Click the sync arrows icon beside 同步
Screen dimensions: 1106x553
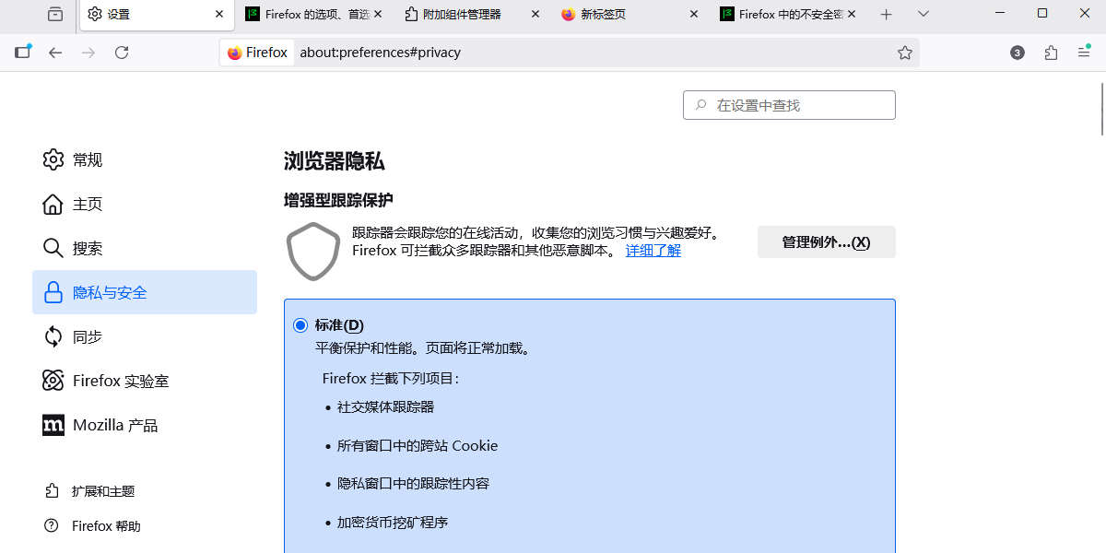pyautogui.click(x=53, y=336)
